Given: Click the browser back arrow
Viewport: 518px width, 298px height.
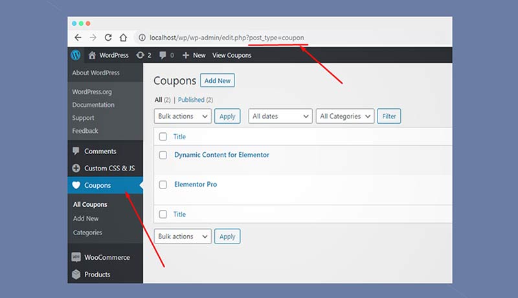Looking at the screenshot, I should coord(78,38).
